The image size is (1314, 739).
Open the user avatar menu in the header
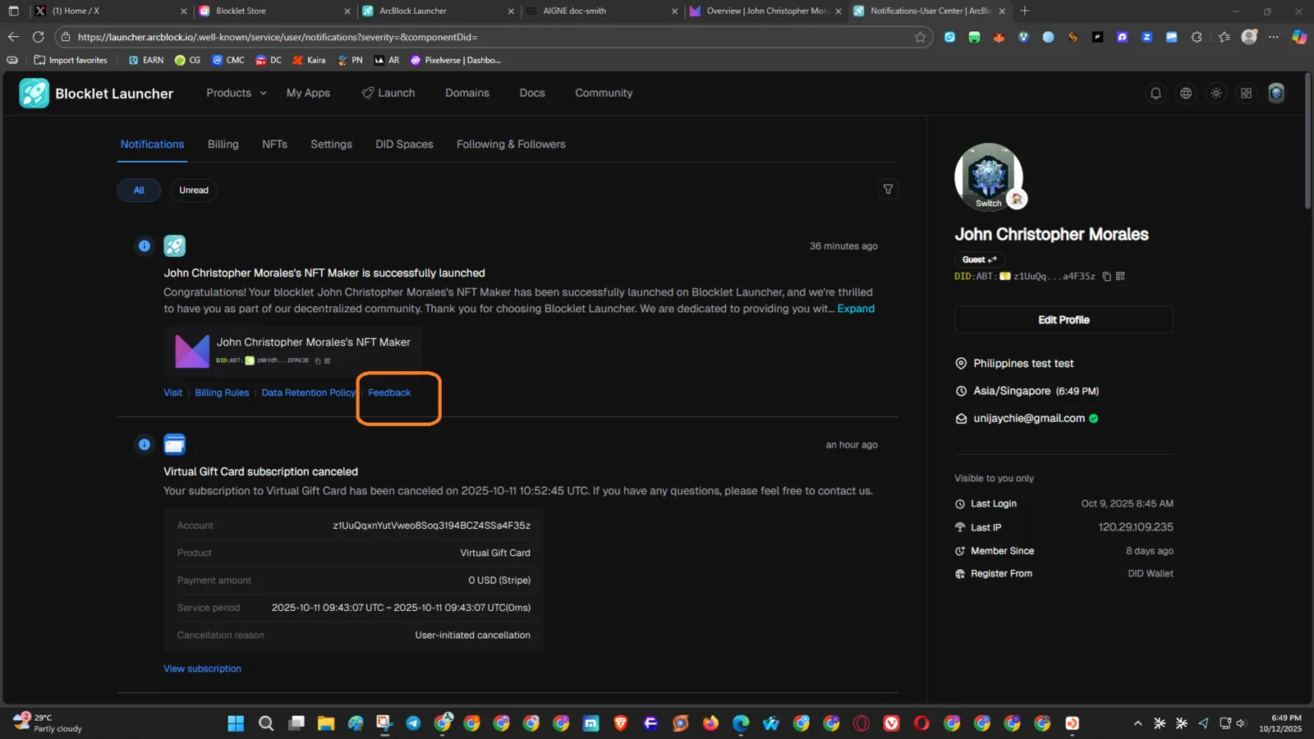pyautogui.click(x=1276, y=94)
